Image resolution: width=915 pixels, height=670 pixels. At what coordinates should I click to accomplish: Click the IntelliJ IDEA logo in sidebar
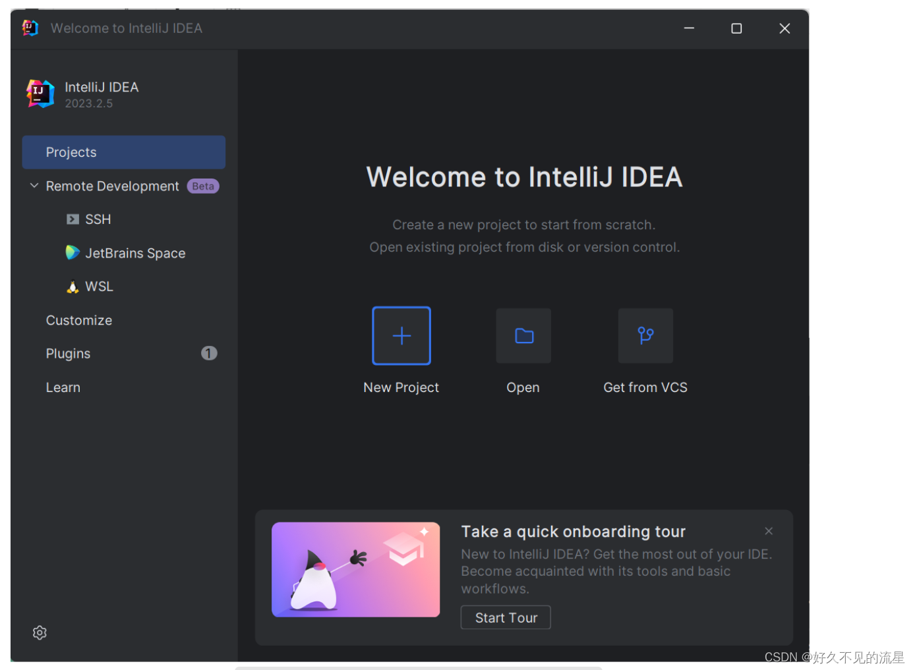(x=40, y=94)
